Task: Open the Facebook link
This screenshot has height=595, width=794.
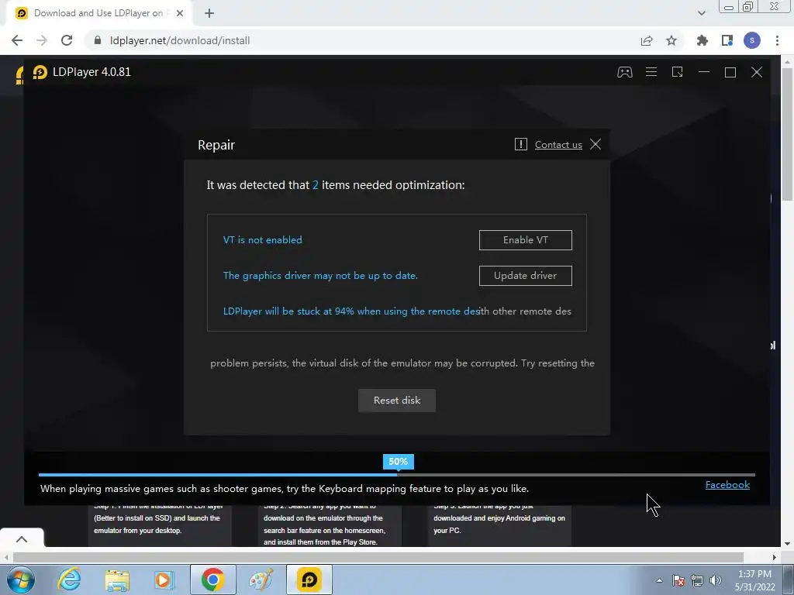Action: click(727, 485)
